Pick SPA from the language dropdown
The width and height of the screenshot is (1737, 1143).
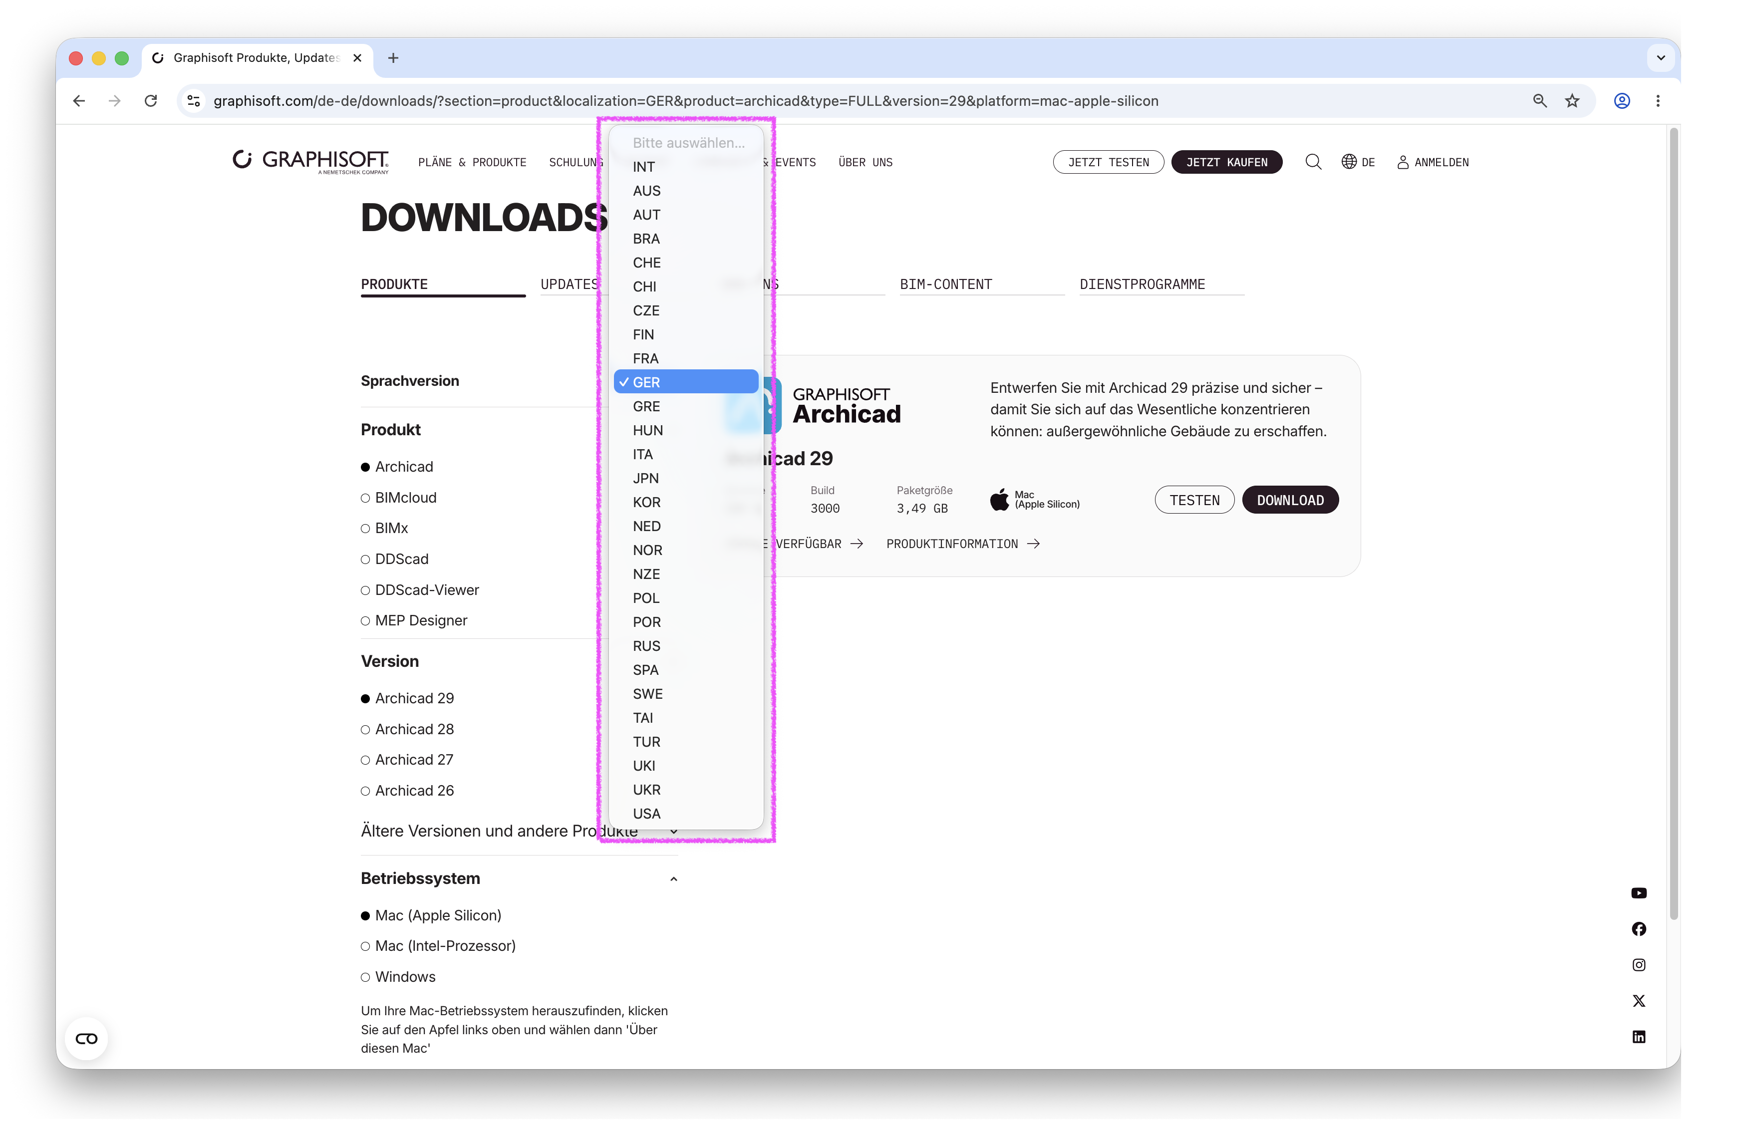coord(686,669)
